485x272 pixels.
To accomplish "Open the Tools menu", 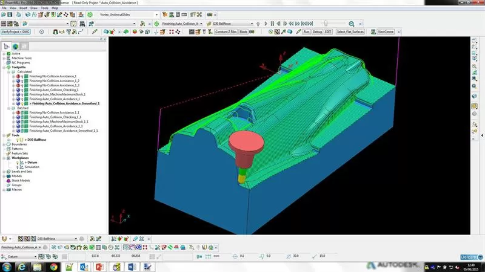I will [44, 8].
